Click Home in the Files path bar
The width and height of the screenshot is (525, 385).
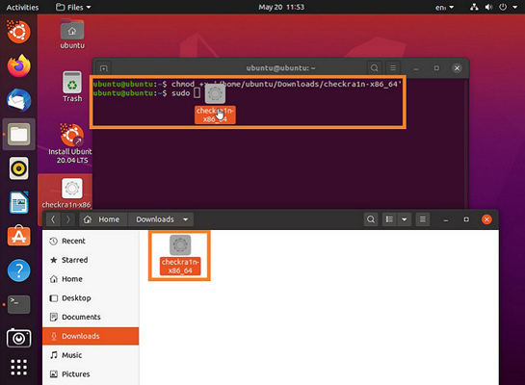click(x=102, y=219)
